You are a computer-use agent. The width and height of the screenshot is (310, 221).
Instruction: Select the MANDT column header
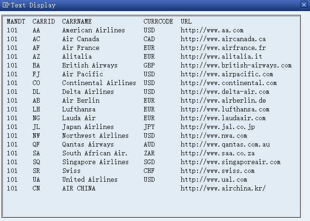(16, 21)
